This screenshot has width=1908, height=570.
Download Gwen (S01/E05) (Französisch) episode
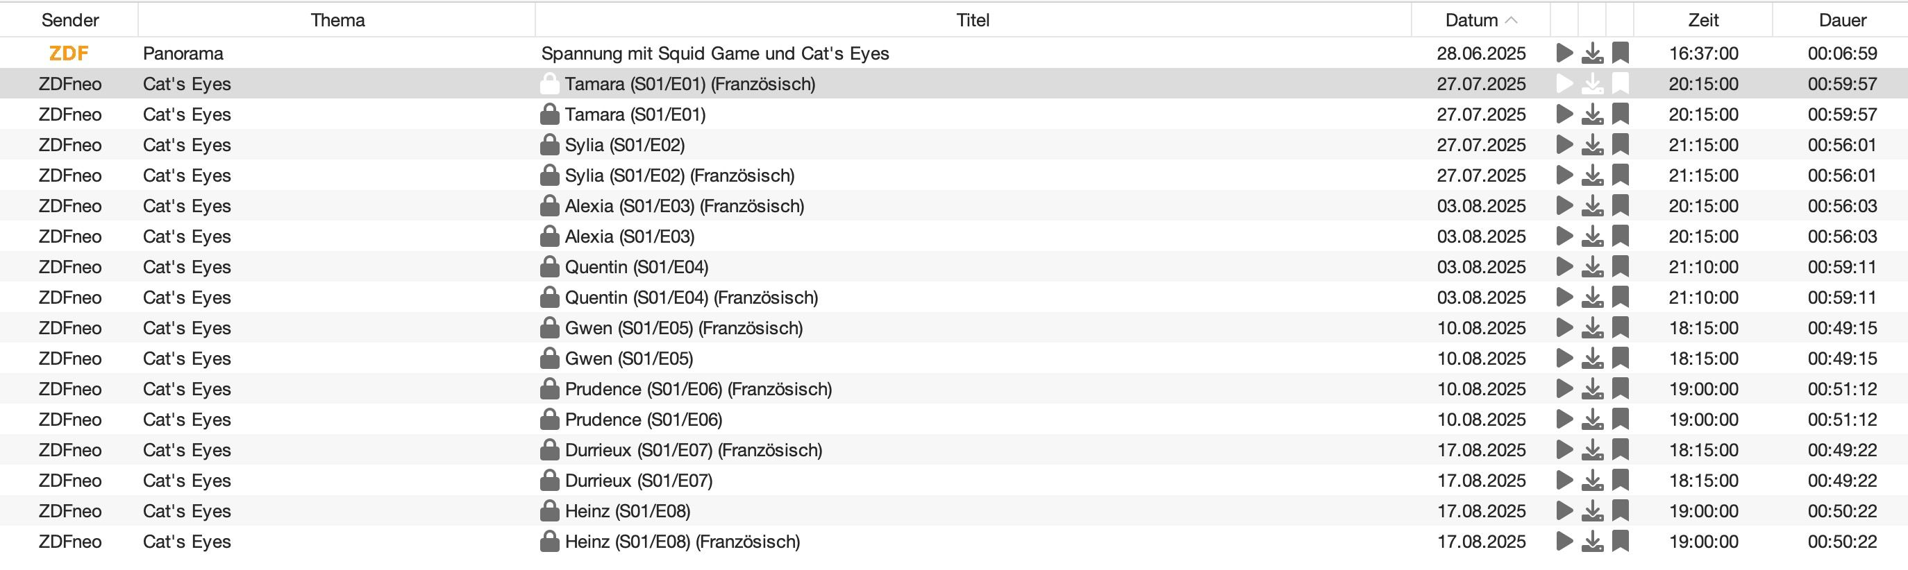(x=1591, y=327)
